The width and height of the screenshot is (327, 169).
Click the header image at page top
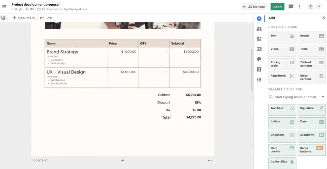123,25
